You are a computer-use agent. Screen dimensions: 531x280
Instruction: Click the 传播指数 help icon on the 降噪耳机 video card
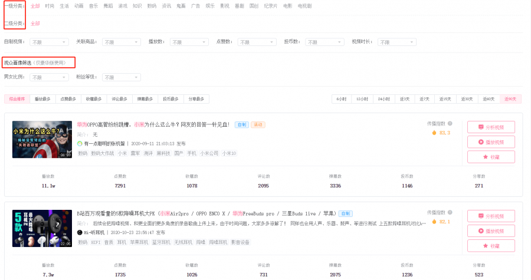[450, 212]
